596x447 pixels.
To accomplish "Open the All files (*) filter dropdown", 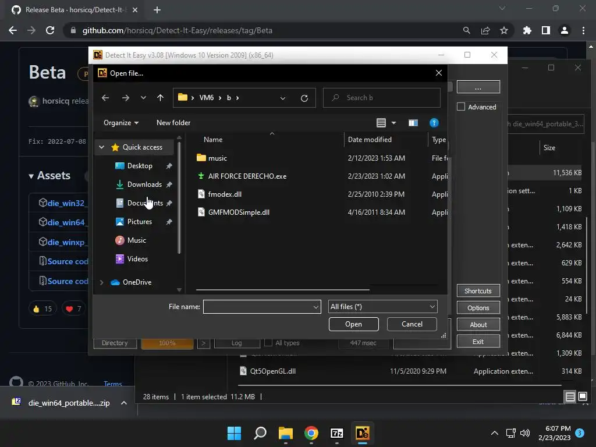I will [x=382, y=307].
